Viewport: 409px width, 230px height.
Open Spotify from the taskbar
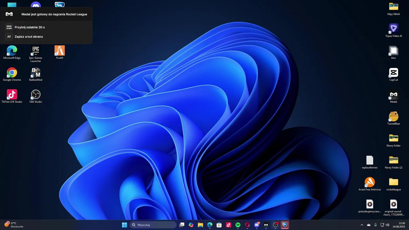point(238,225)
